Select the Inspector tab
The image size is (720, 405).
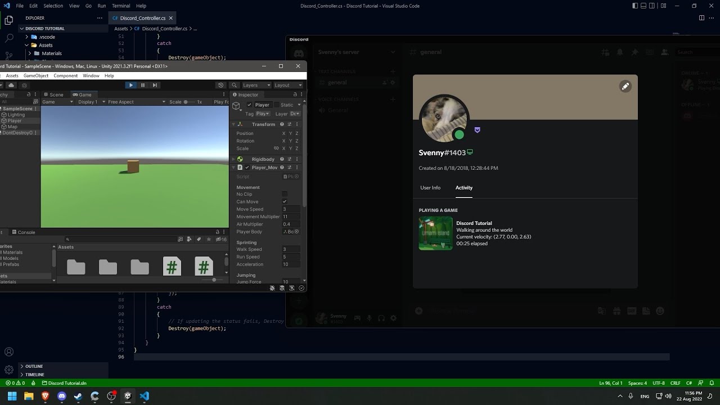coord(245,94)
